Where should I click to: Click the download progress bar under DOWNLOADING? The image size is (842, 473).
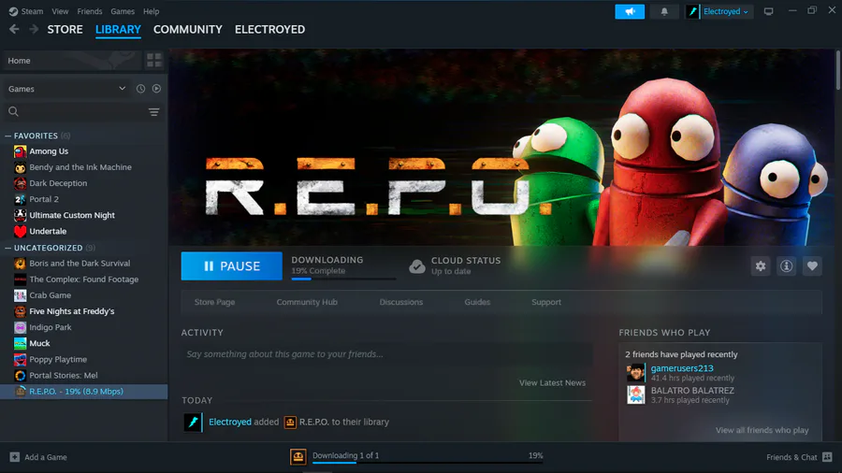click(343, 279)
